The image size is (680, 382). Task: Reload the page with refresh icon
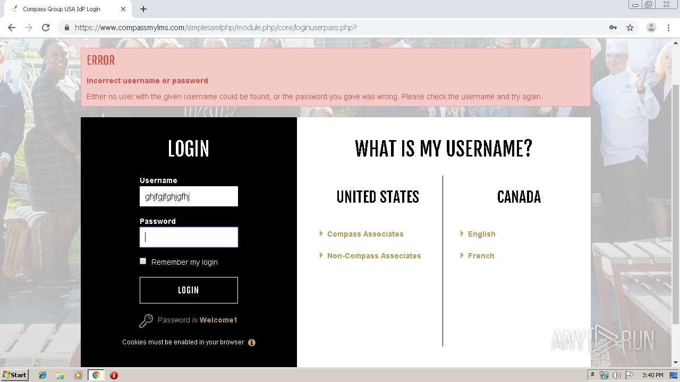tap(46, 28)
